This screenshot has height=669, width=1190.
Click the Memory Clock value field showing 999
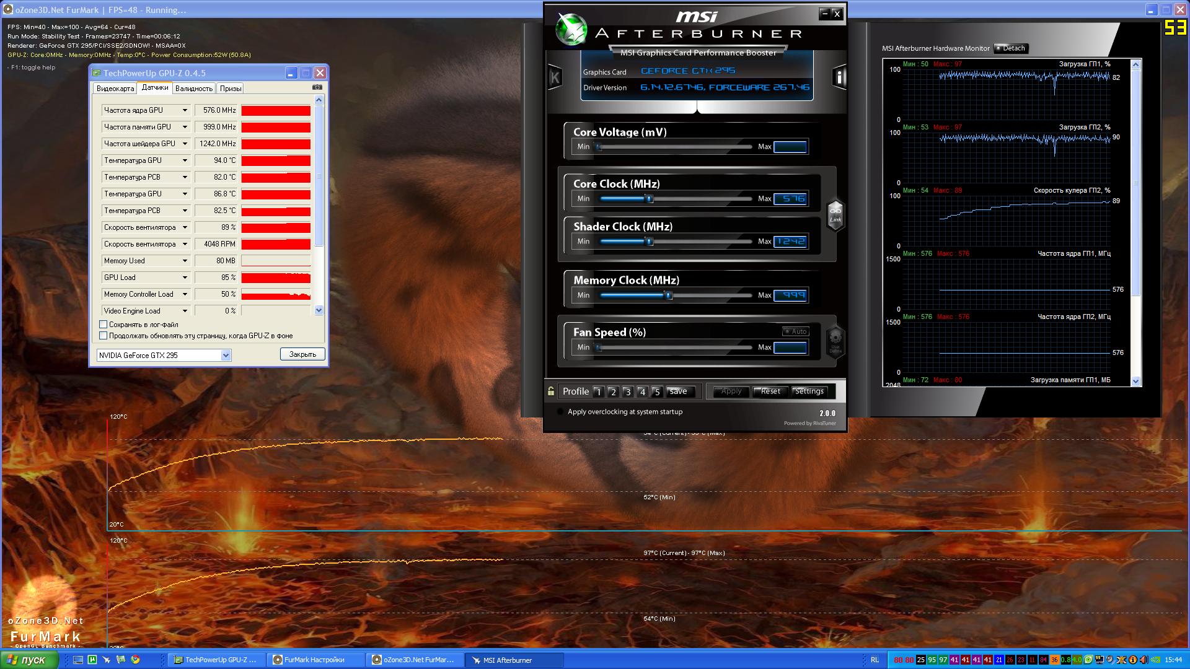coord(790,295)
